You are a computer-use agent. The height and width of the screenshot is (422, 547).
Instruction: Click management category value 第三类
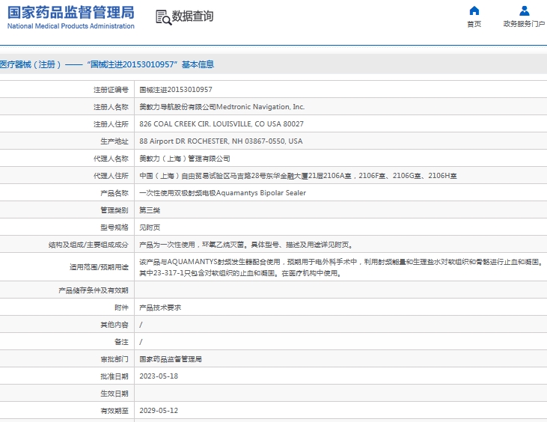pos(150,210)
